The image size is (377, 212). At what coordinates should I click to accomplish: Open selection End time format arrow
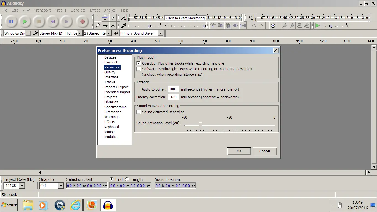[x=149, y=185]
